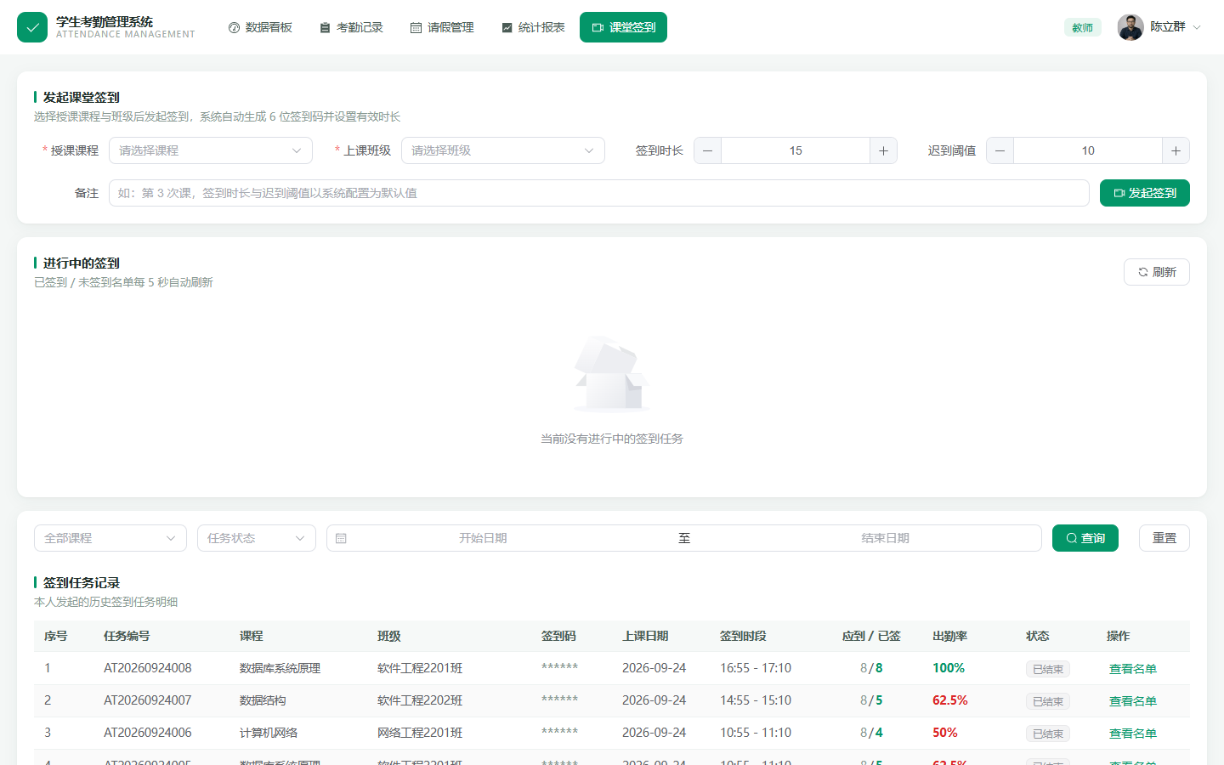This screenshot has width=1224, height=765.
Task: Open the 上课班级 class dropdown
Action: 503,150
